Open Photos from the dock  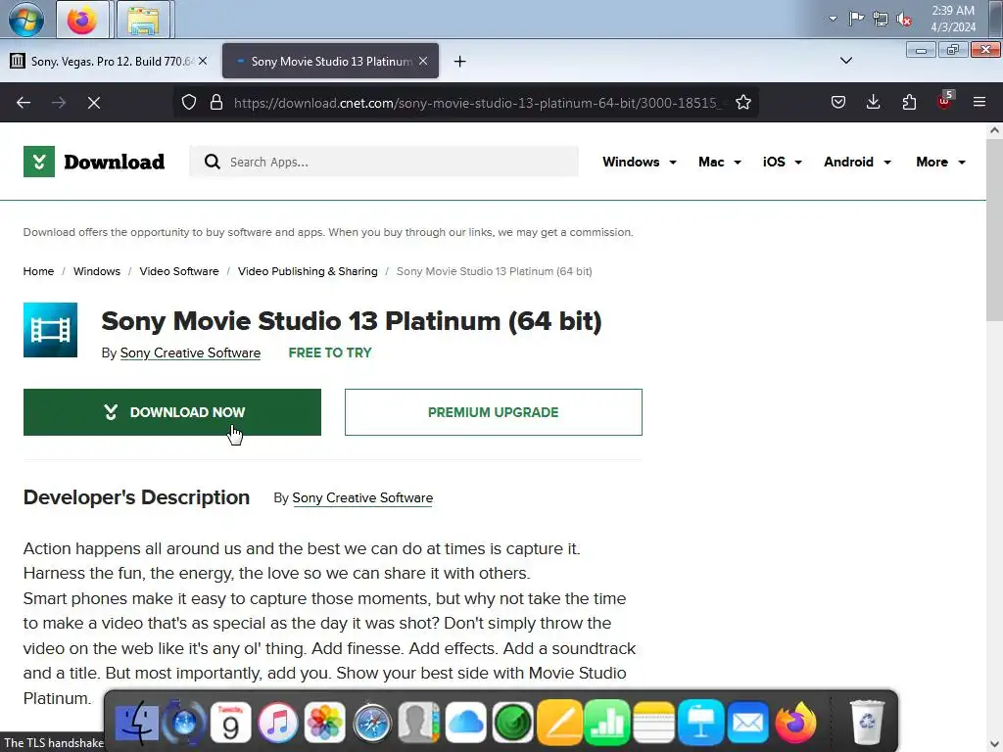tap(324, 724)
